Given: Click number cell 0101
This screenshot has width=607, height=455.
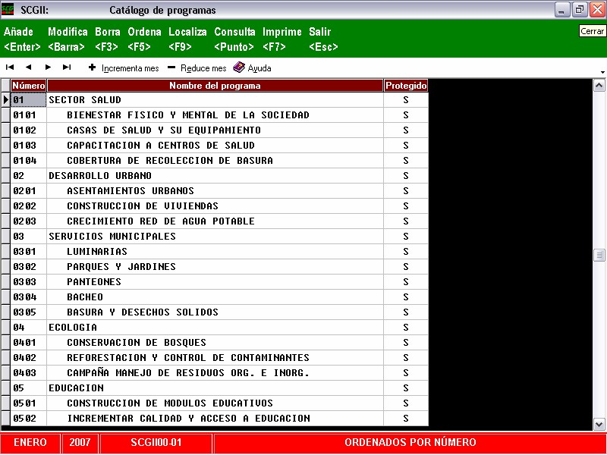Looking at the screenshot, I should [29, 115].
